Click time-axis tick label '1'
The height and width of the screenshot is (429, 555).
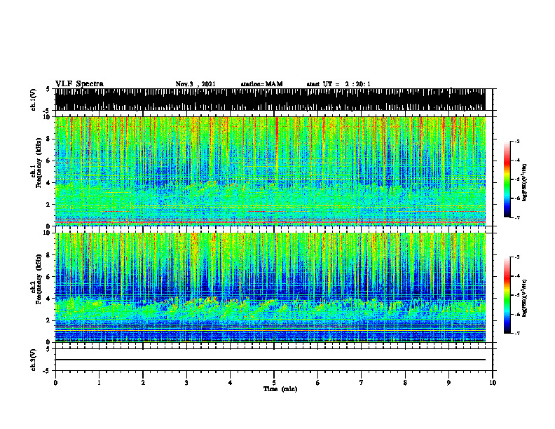pyautogui.click(x=99, y=383)
